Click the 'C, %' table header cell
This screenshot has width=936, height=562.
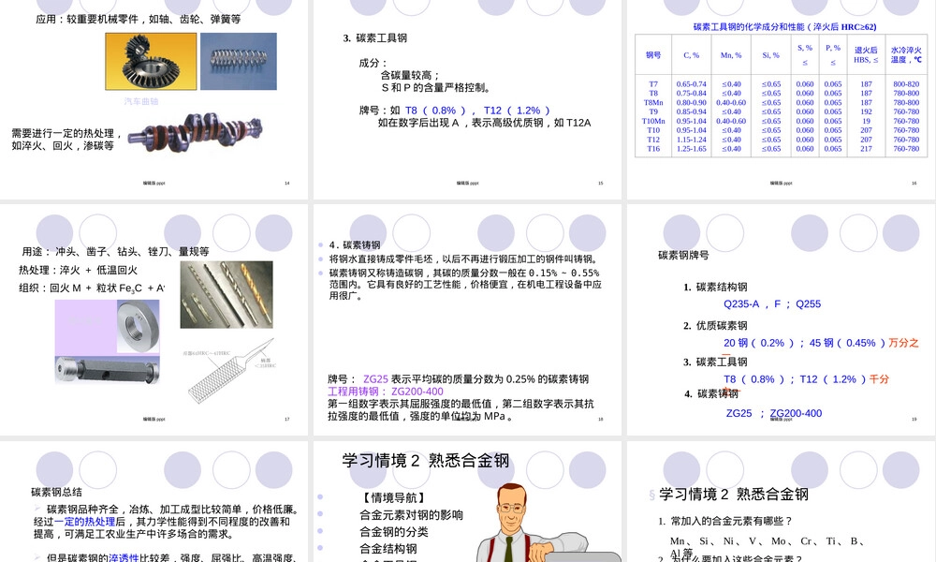(692, 55)
